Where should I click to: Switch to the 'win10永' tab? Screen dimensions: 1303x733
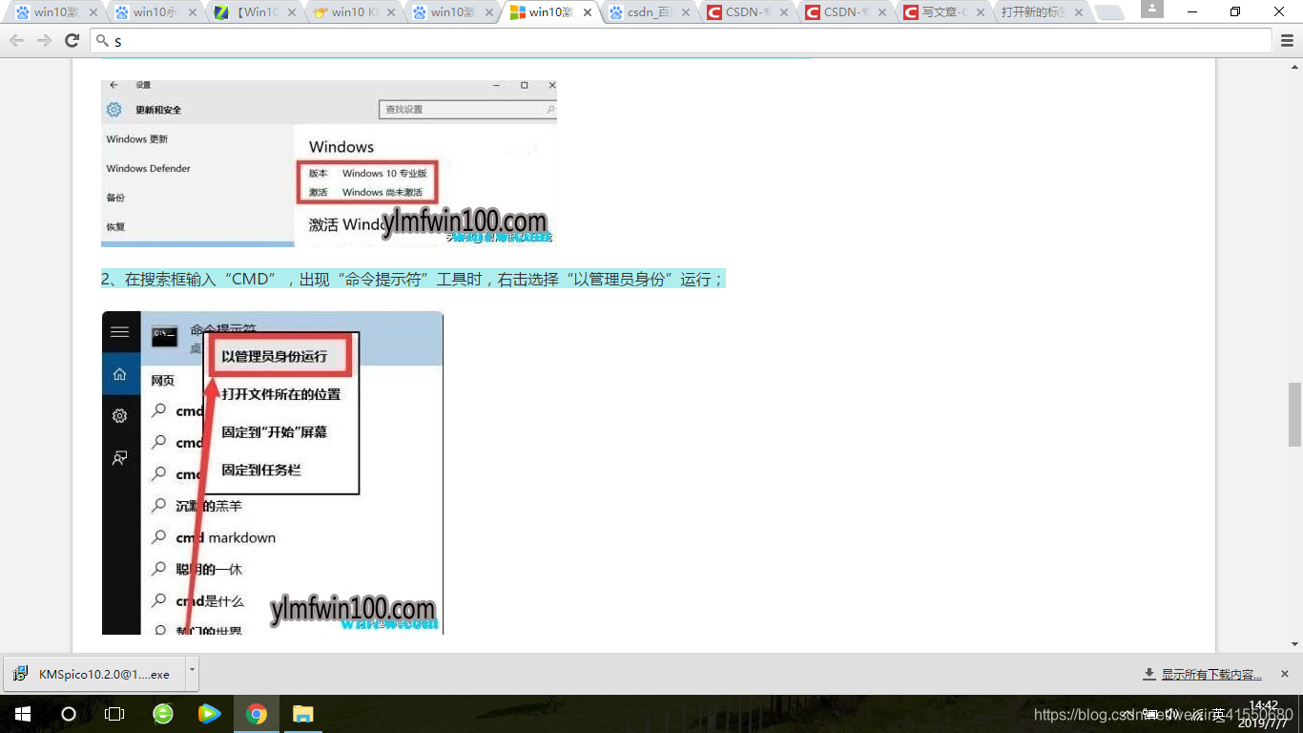click(x=153, y=12)
